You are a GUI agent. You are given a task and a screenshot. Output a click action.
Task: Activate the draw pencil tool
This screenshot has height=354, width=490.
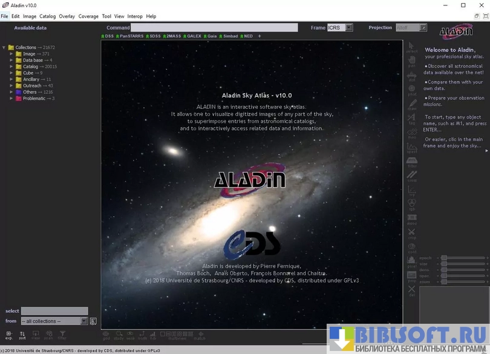(x=412, y=105)
